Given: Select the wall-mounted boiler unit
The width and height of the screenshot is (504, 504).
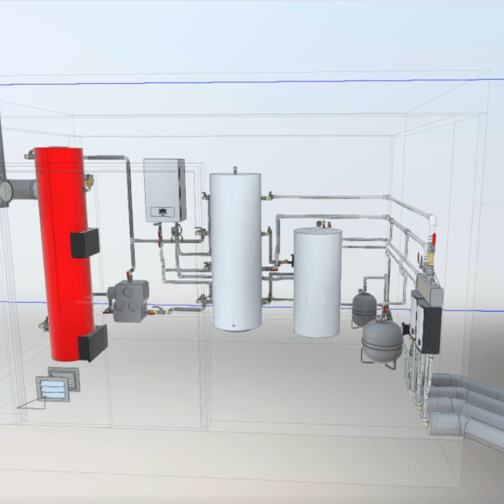Looking at the screenshot, I should [164, 190].
